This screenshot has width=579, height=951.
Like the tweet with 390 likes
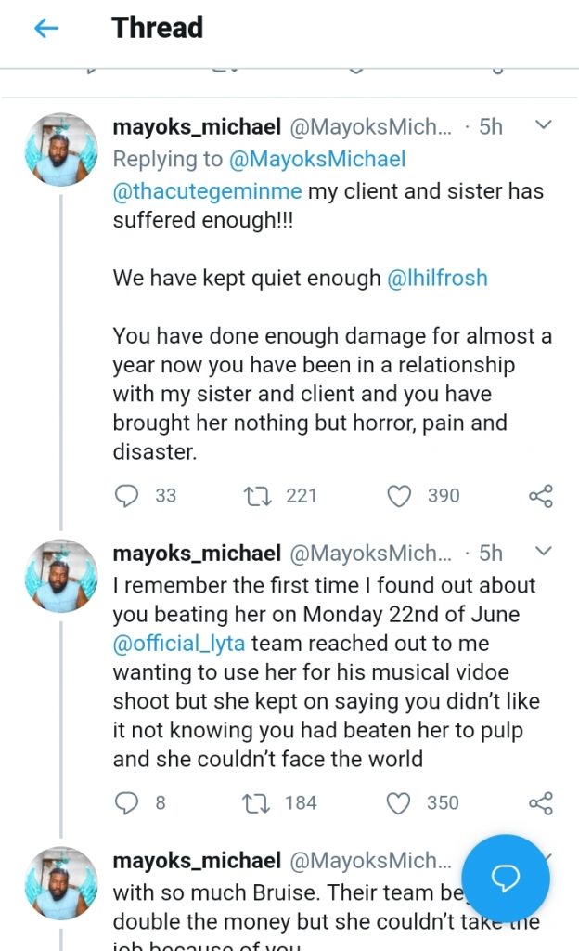pyautogui.click(x=399, y=496)
